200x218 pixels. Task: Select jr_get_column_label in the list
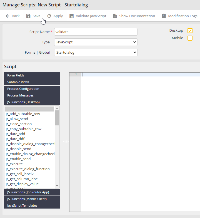tap(29, 179)
